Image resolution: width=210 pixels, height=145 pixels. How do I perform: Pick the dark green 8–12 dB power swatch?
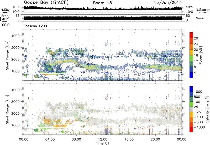click(191, 64)
